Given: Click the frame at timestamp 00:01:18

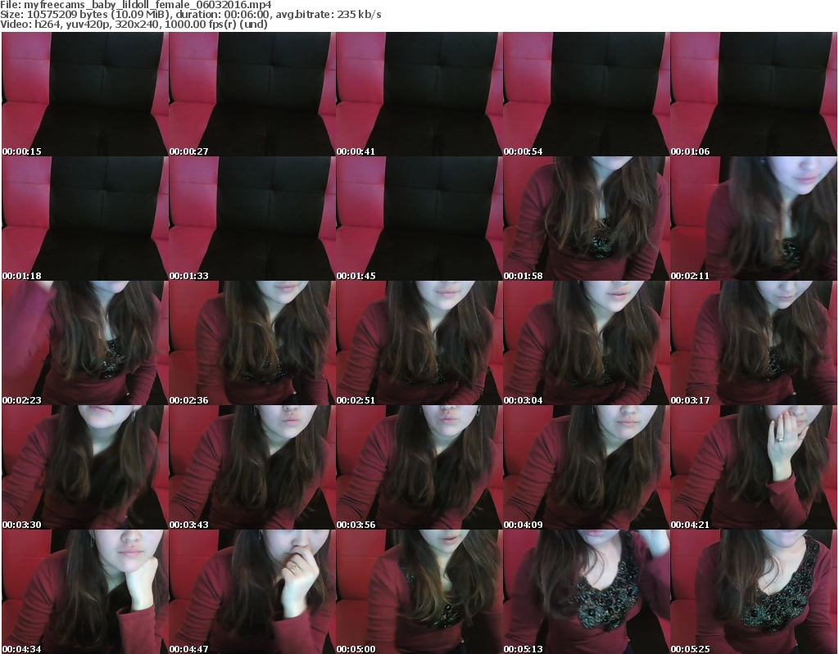Looking at the screenshot, I should coord(84,219).
